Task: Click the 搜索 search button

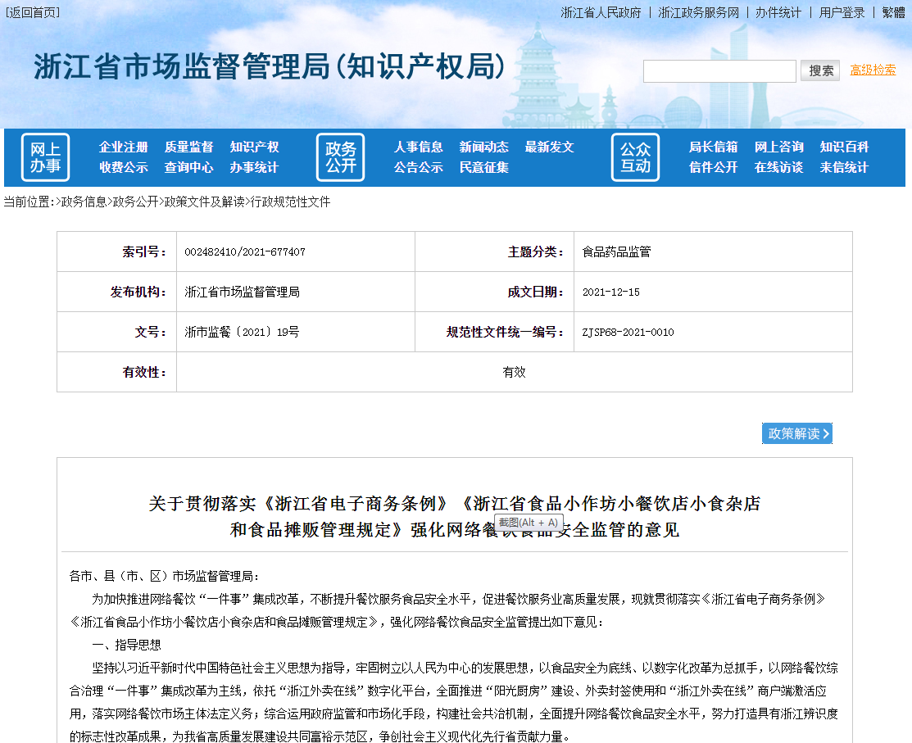Action: 820,70
